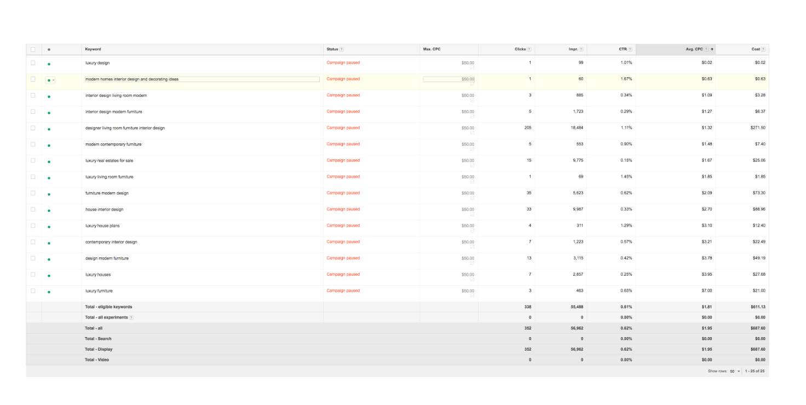Click the designer living room furniture interior design keyword

click(x=125, y=128)
